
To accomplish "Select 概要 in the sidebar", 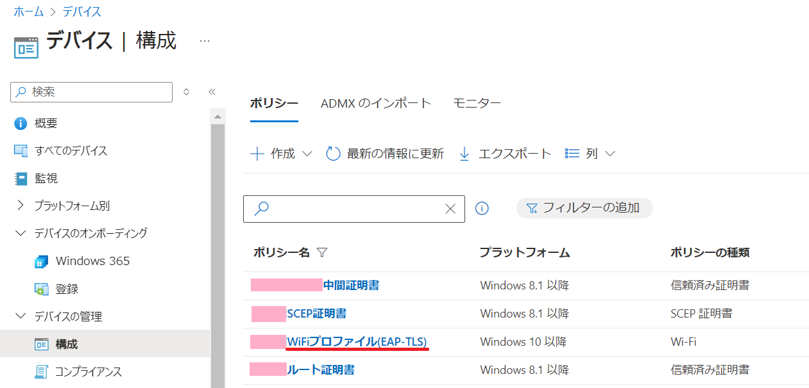I will tap(46, 124).
